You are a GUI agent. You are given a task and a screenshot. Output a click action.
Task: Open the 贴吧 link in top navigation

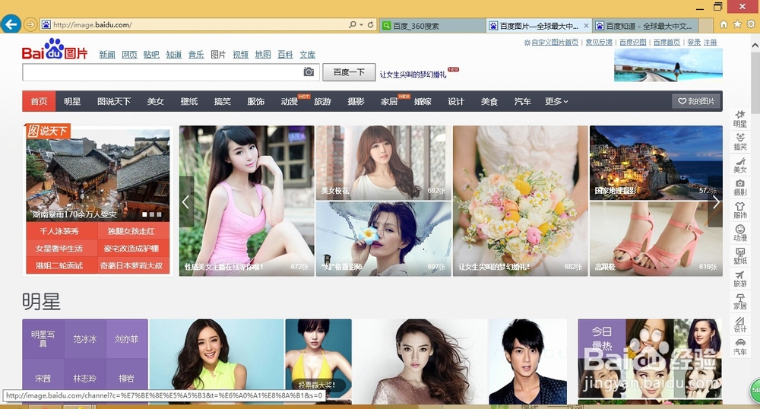click(151, 54)
